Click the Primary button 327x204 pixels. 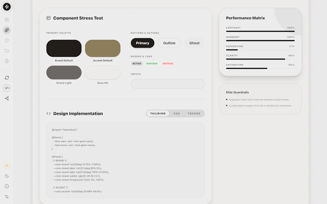click(143, 43)
